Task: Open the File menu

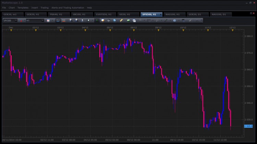Action: coord(4,8)
